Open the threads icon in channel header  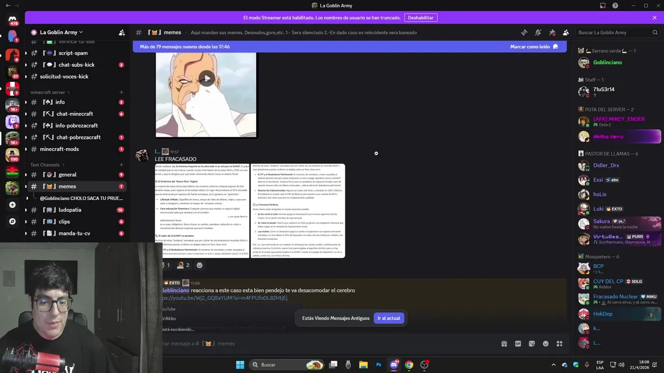click(524, 32)
